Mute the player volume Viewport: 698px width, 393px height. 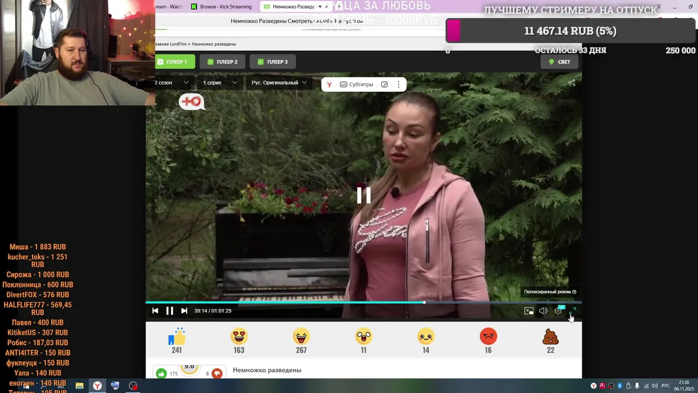coord(543,311)
